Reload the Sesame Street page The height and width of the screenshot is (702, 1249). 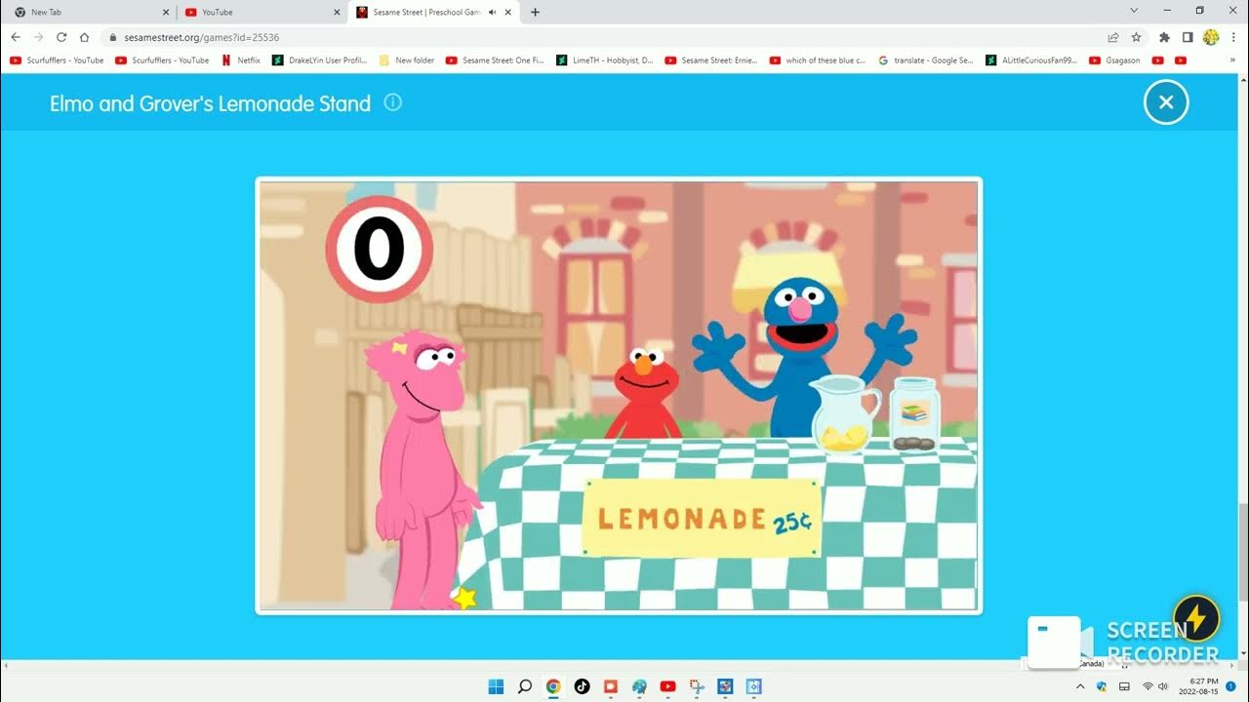pos(61,37)
